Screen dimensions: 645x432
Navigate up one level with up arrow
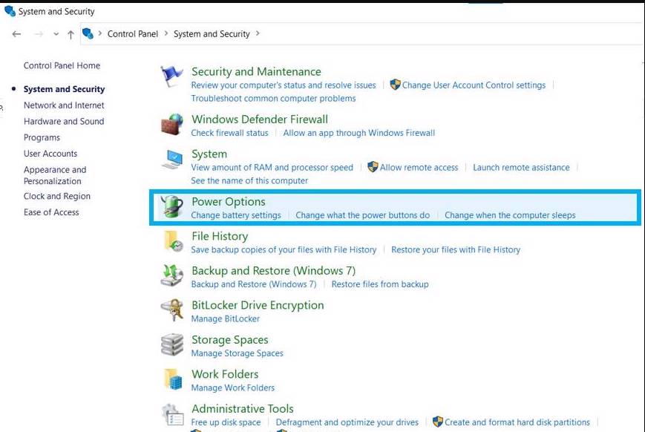pos(71,34)
